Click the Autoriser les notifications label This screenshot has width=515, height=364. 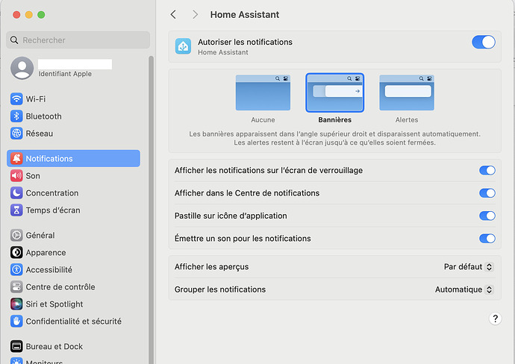coord(245,42)
